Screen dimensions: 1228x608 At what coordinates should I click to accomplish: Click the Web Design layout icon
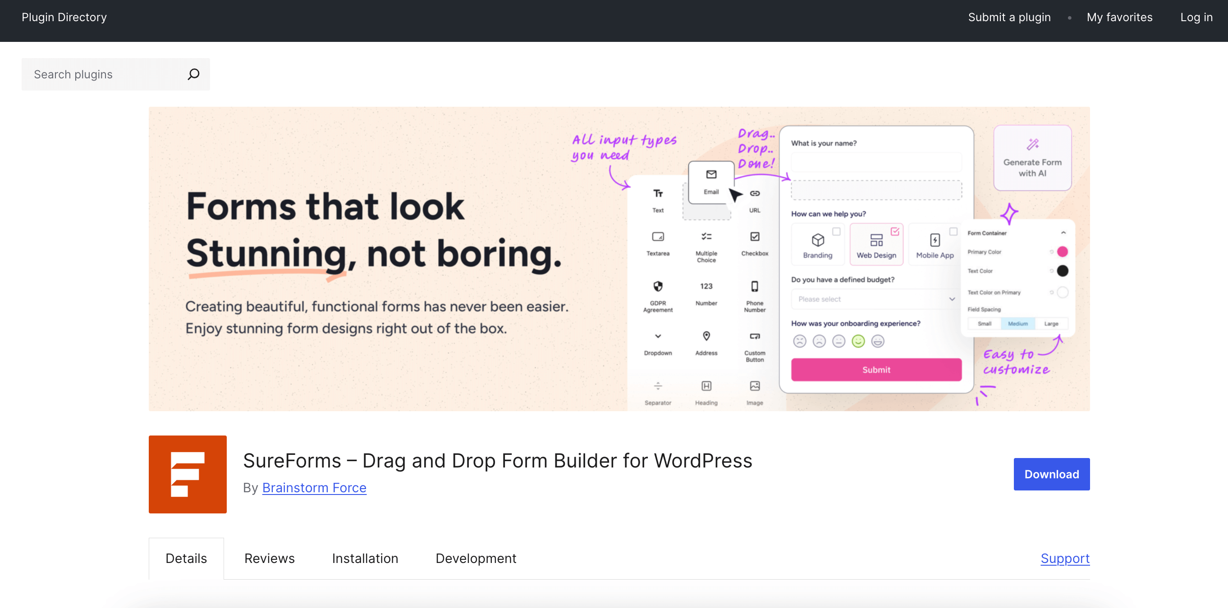[x=876, y=240]
